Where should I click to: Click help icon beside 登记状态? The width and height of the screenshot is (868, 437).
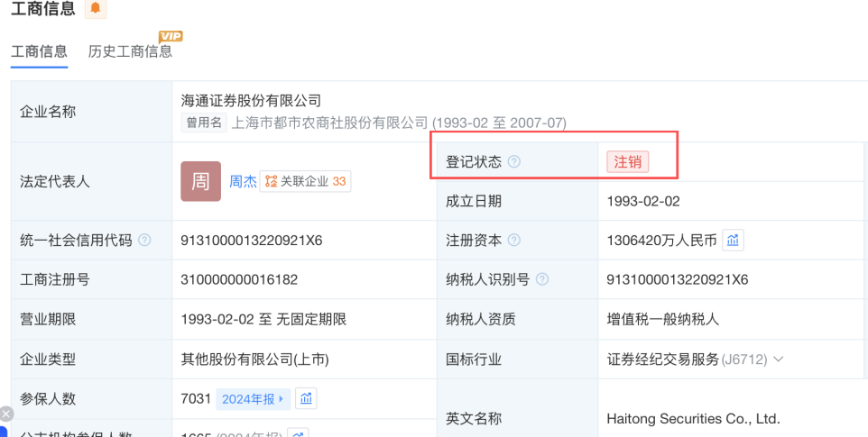pos(514,162)
